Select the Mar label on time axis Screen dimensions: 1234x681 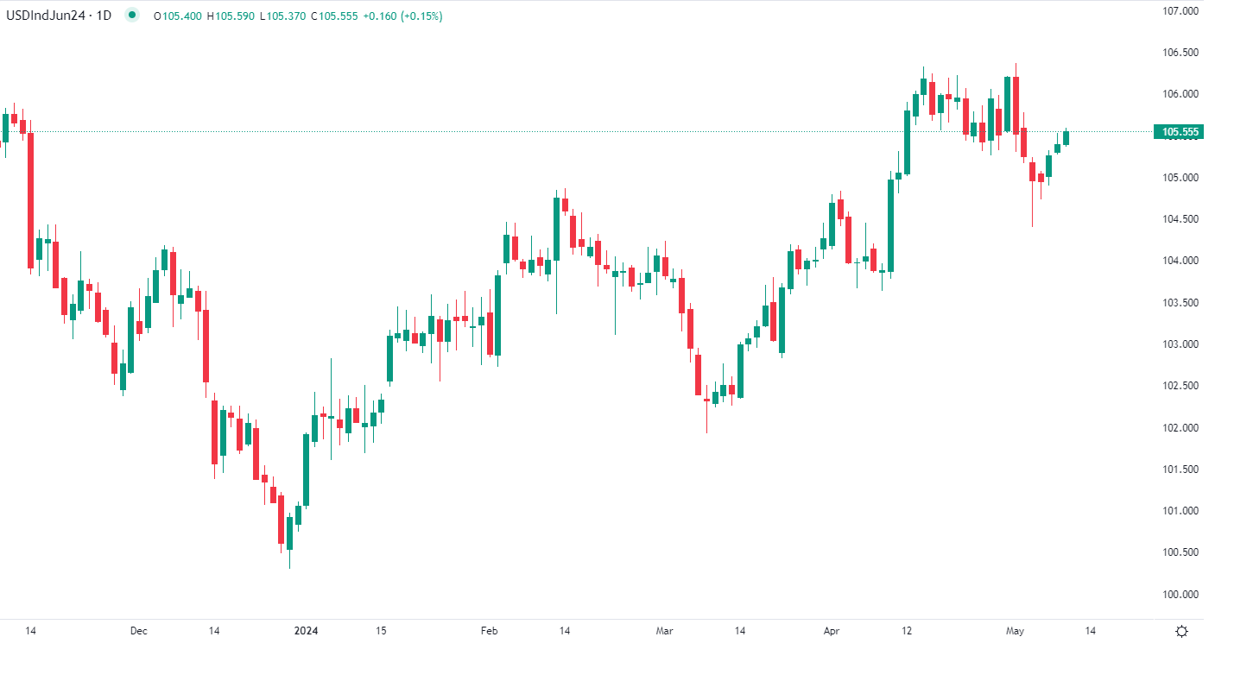point(664,631)
